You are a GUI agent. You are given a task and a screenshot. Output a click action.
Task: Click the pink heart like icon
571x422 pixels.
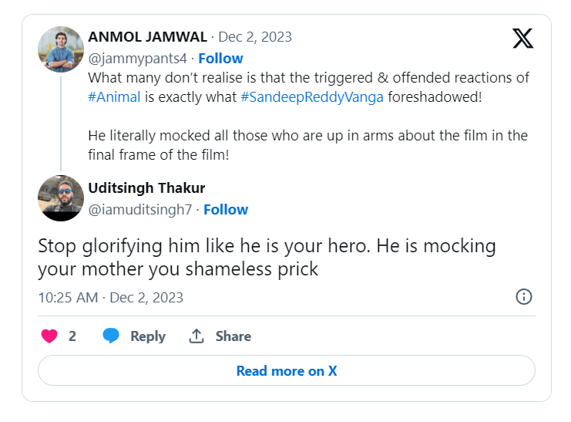49,336
